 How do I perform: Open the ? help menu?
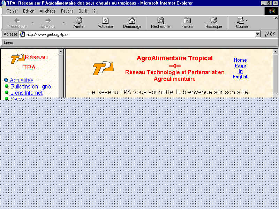click(x=94, y=11)
